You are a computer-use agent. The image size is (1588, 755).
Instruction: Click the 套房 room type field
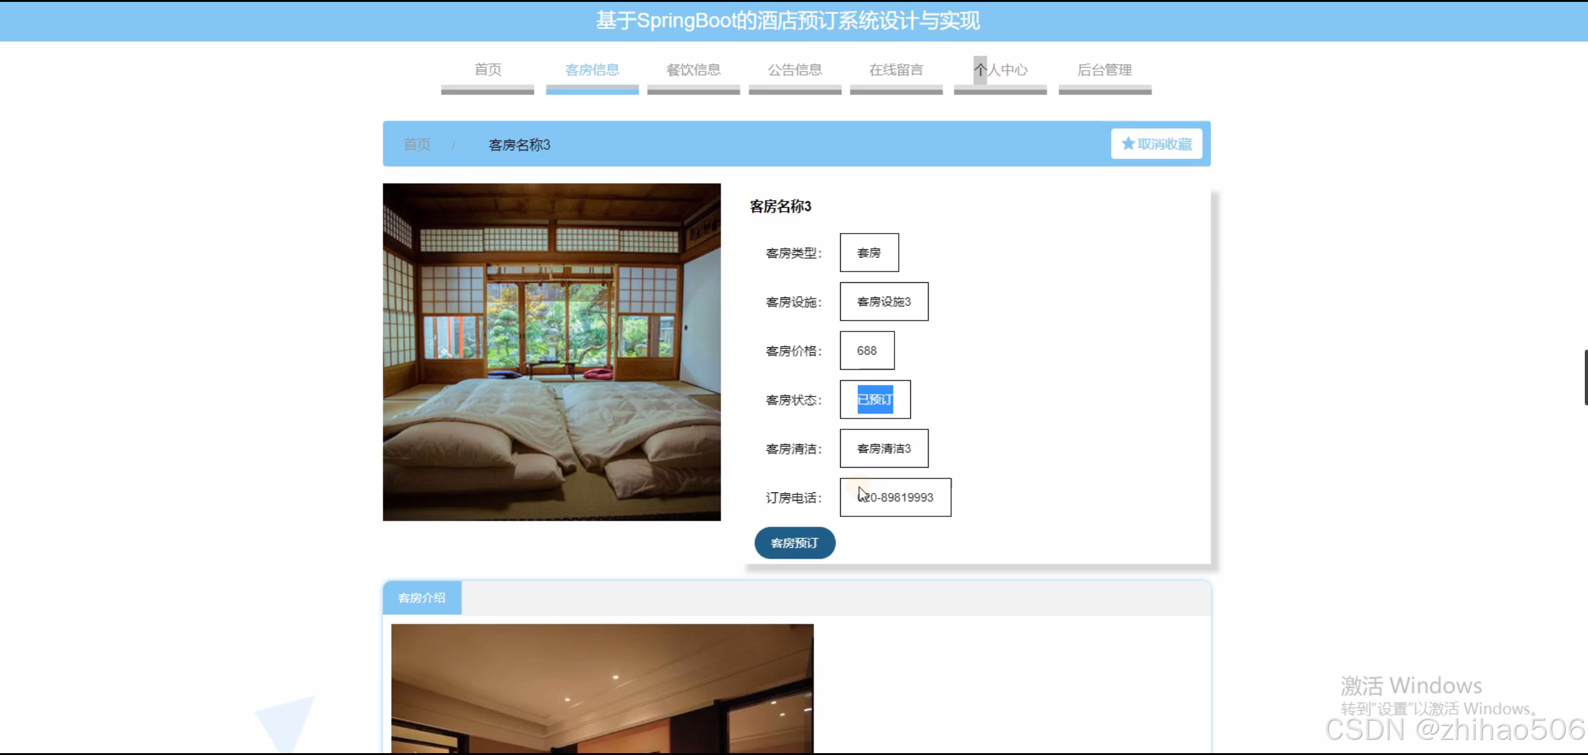click(869, 253)
